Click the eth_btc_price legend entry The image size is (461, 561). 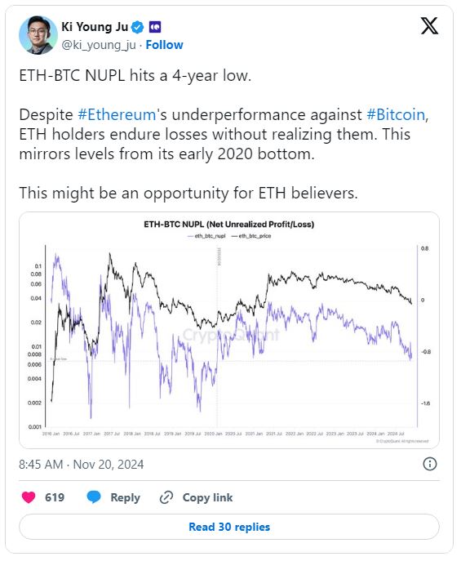click(251, 236)
